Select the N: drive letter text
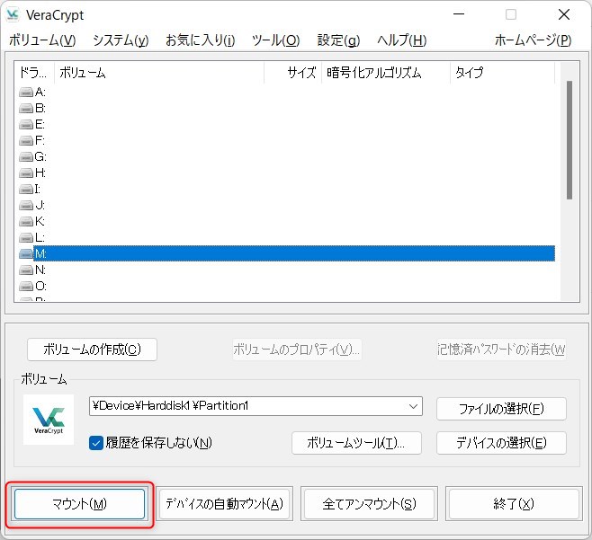Viewport: 592px width, 540px height. click(x=40, y=270)
